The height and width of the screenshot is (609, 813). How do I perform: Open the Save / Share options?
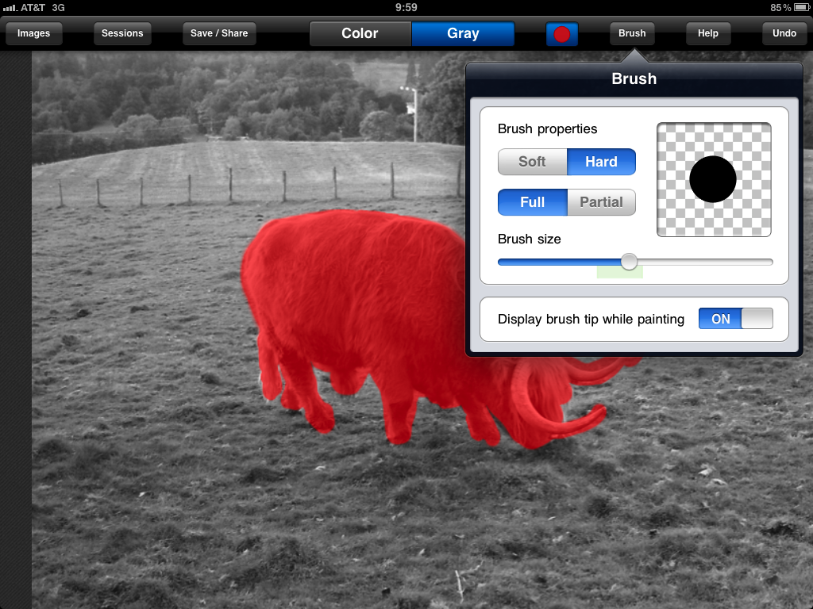(219, 33)
